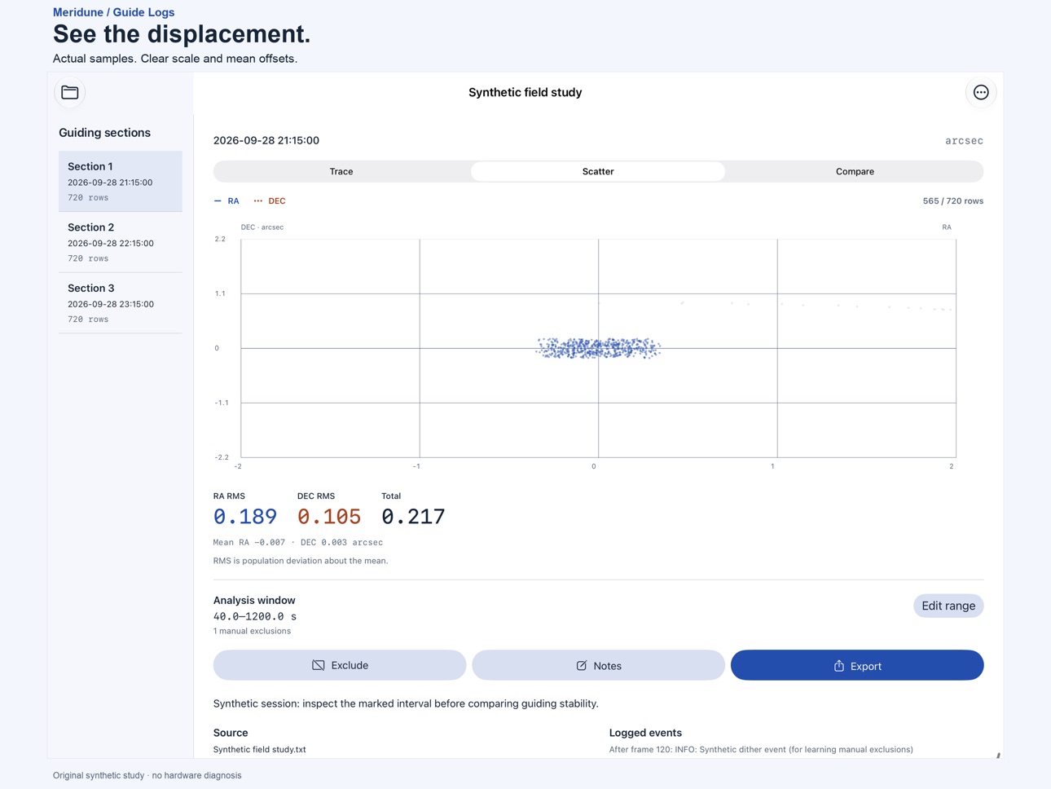Toggle the RA legend series

point(226,201)
